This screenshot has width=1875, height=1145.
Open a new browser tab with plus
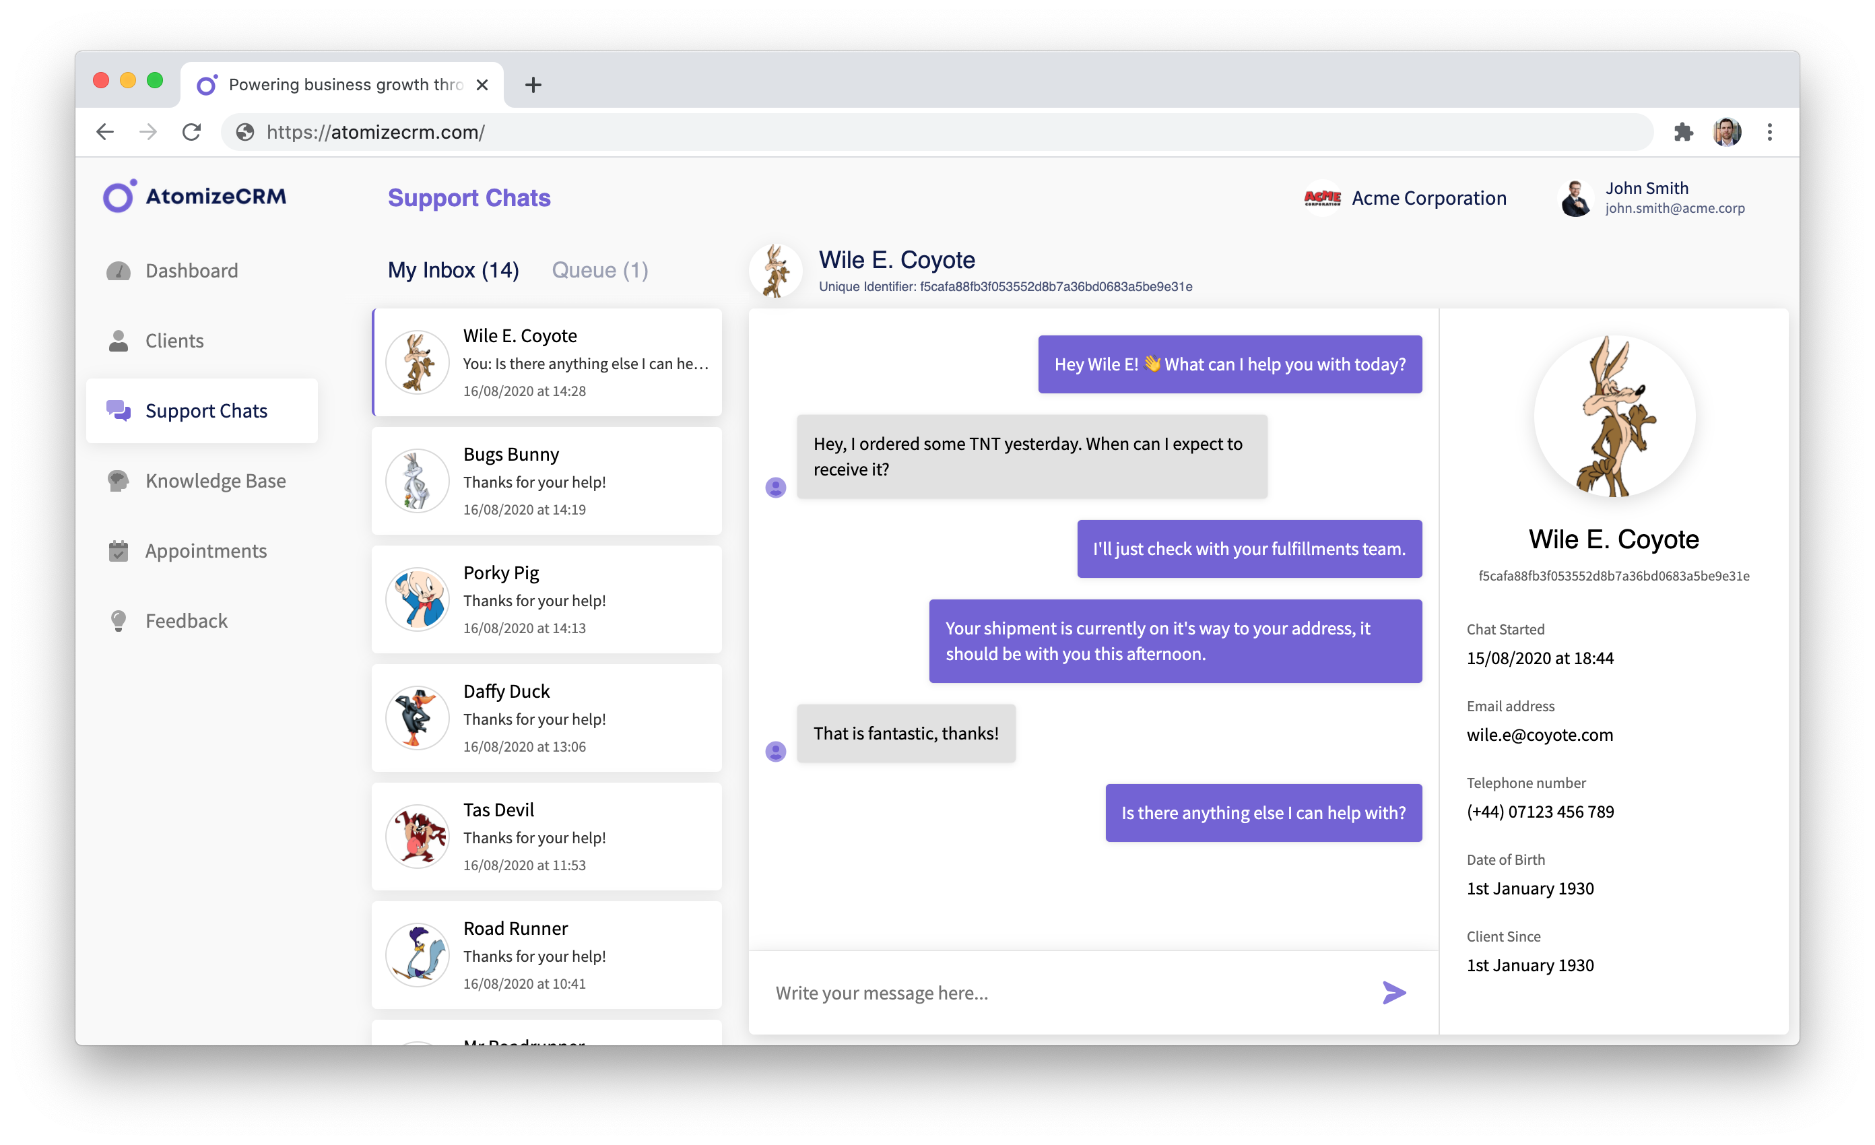point(533,86)
